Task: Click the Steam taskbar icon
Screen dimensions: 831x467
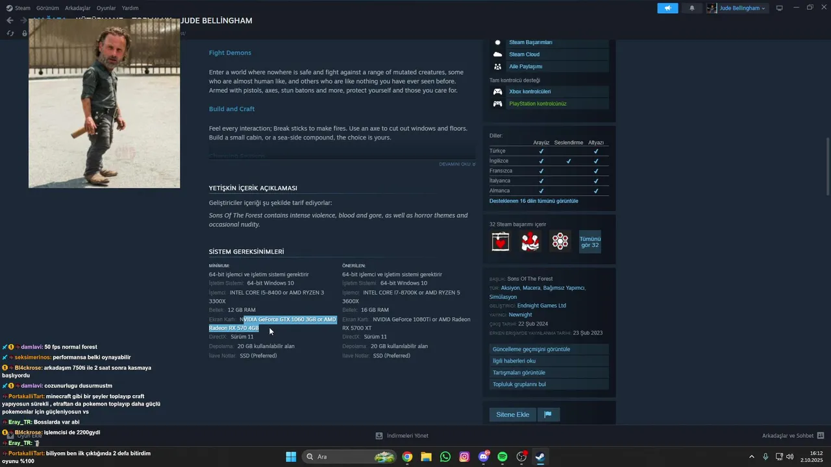Action: point(540,457)
